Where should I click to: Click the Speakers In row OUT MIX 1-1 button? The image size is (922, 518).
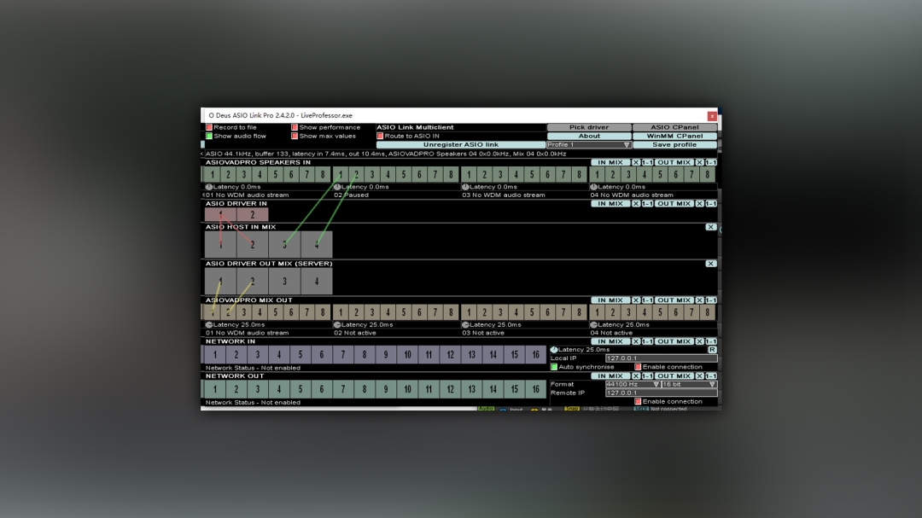[x=710, y=162]
